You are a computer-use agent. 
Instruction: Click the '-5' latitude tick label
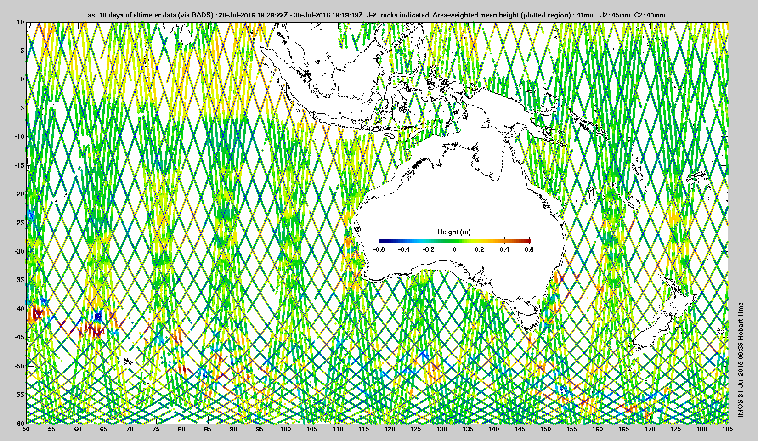20,108
